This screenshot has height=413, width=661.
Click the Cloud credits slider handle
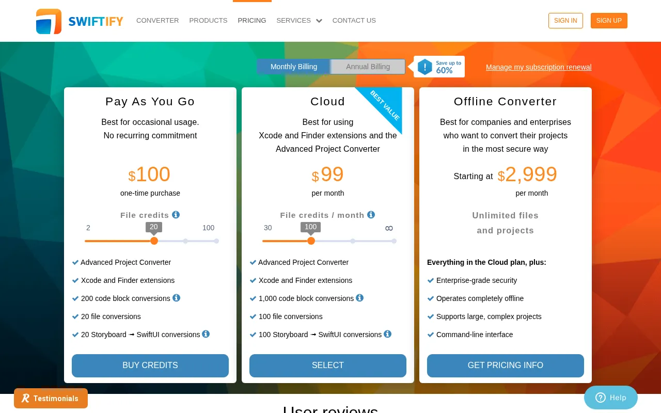point(311,241)
